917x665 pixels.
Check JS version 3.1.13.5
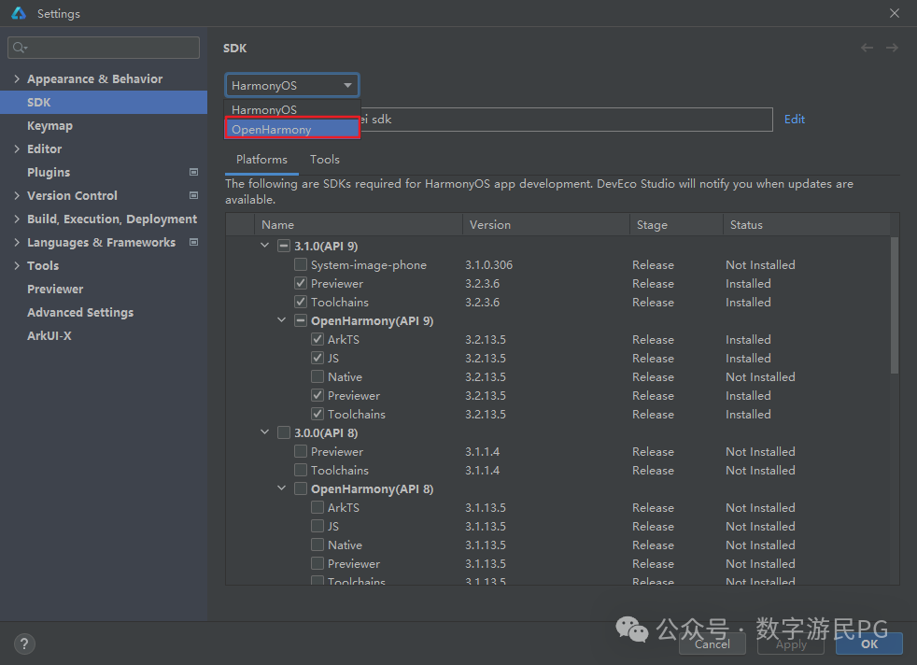click(x=317, y=527)
